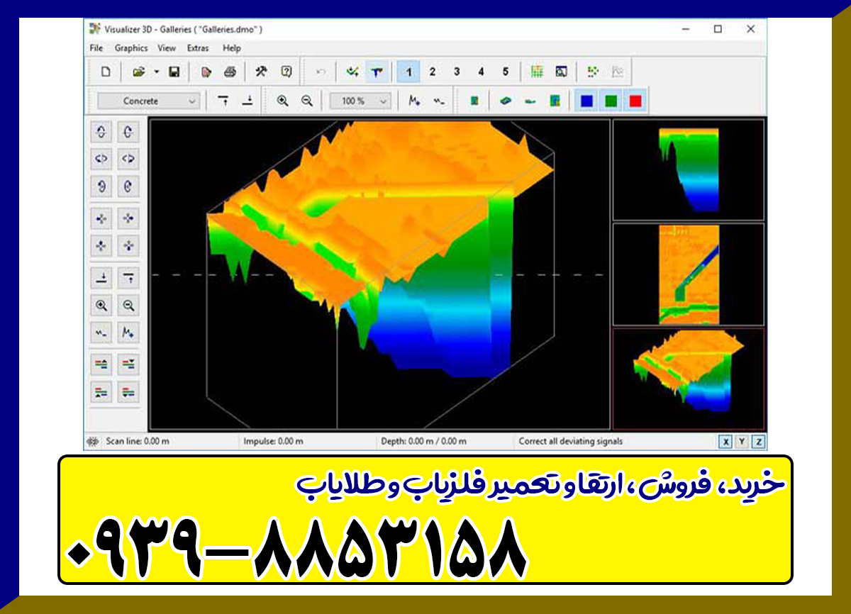The image size is (851, 614).
Task: Open the Graphics menu
Action: pyautogui.click(x=131, y=48)
